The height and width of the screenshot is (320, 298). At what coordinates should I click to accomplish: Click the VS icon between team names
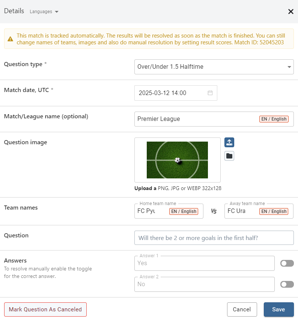pyautogui.click(x=214, y=211)
